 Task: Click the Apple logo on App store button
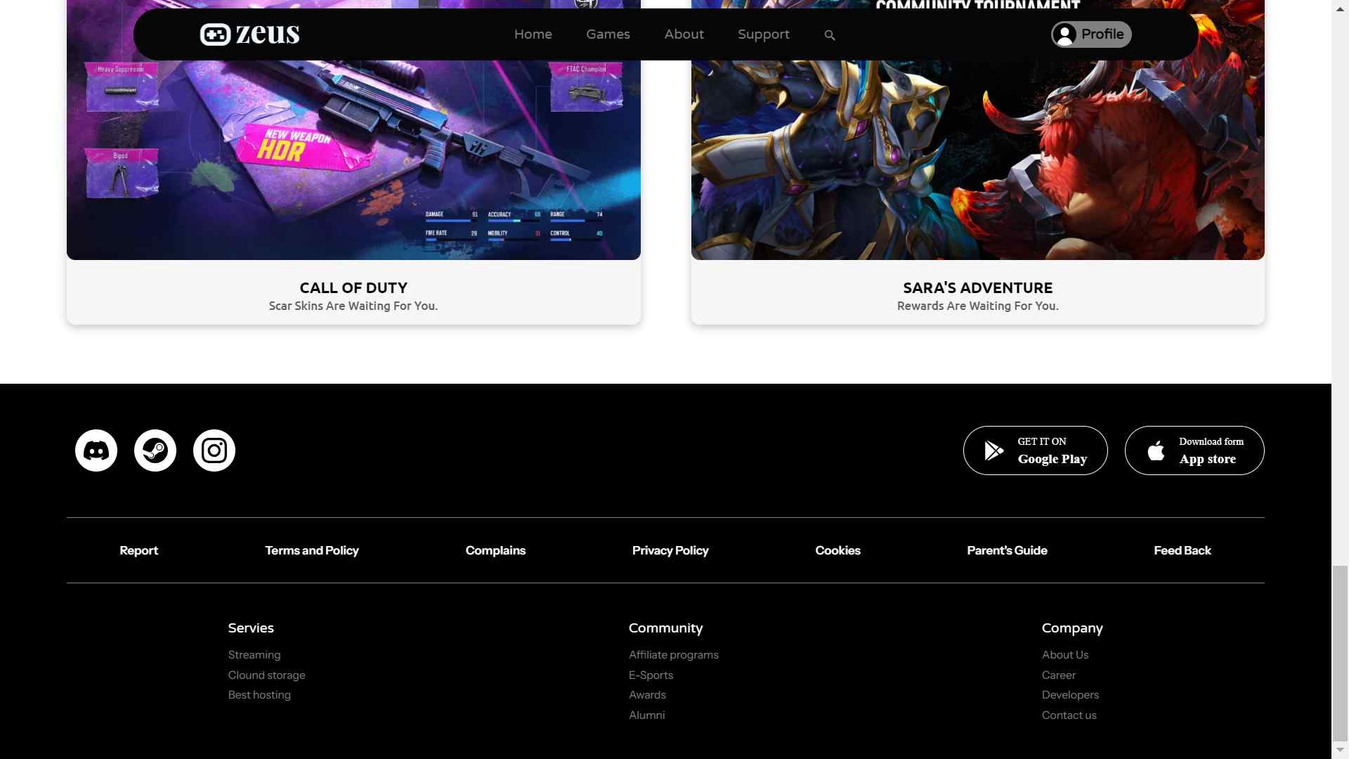point(1156,450)
